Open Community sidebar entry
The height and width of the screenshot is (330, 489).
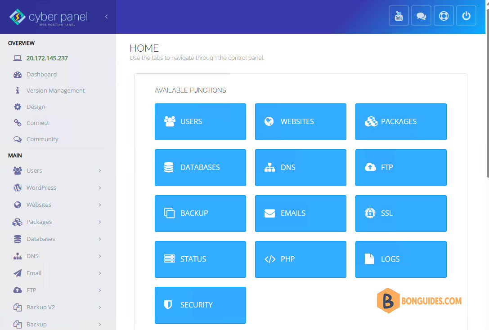(x=42, y=139)
